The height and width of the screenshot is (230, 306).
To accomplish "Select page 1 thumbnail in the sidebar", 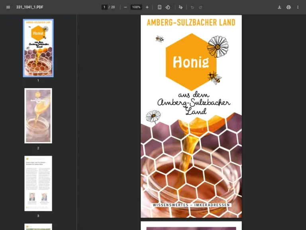I will pyautogui.click(x=38, y=48).
